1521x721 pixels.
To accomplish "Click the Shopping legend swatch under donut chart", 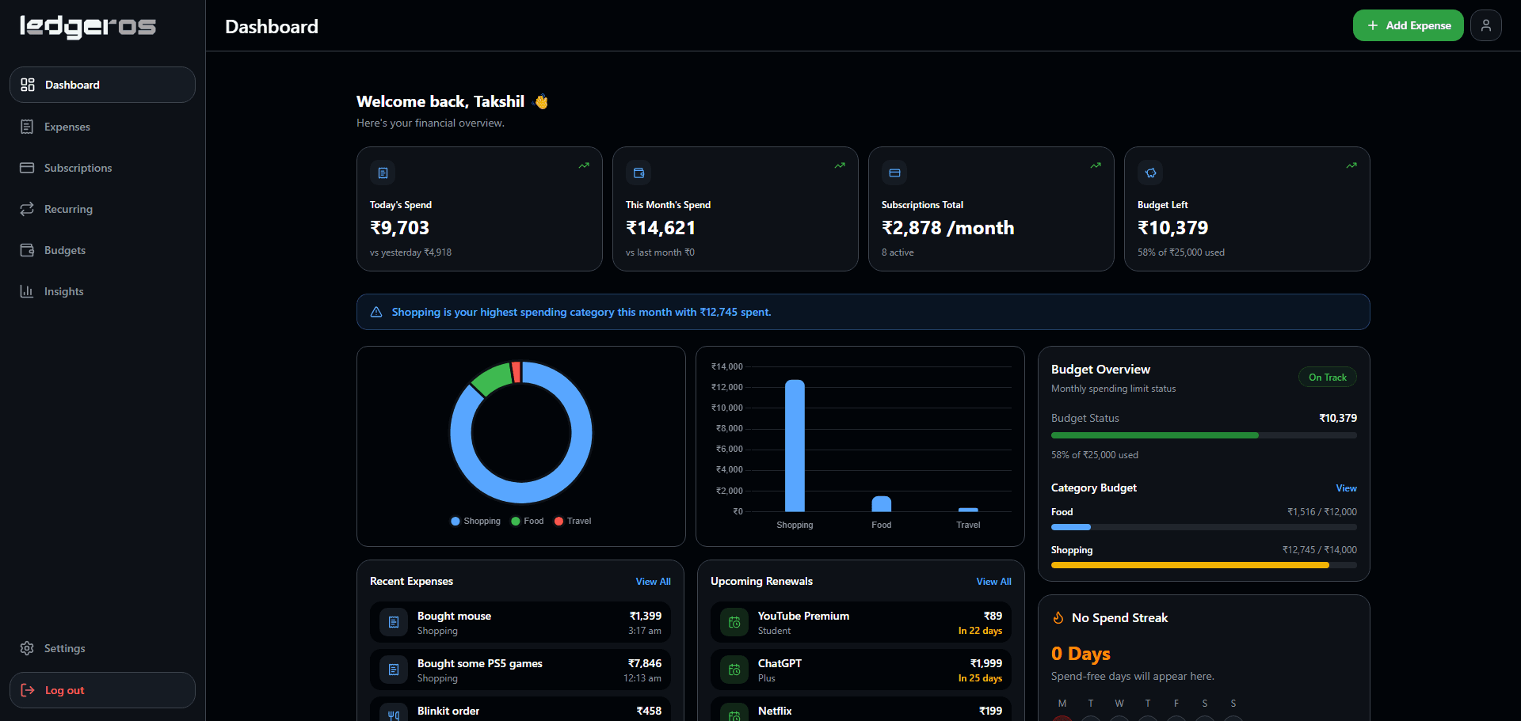I will point(456,521).
